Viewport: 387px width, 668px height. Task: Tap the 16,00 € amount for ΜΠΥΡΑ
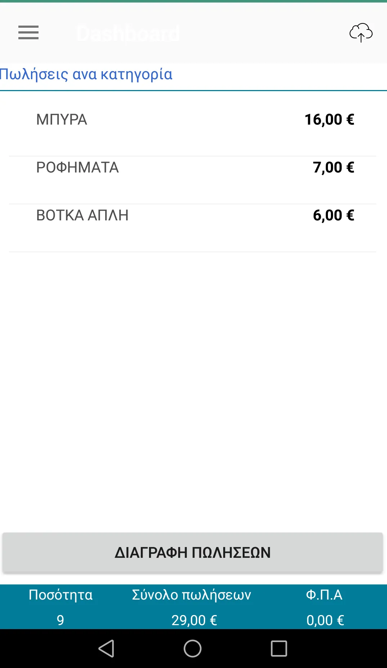pyautogui.click(x=329, y=120)
